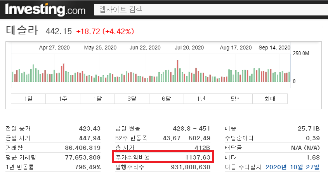Click the 배당금 label
The image size is (328, 180).
point(233,148)
